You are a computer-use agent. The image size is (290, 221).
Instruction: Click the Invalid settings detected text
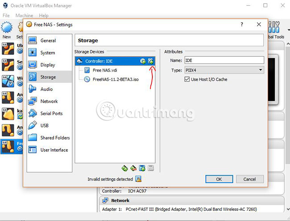click(x=110, y=179)
